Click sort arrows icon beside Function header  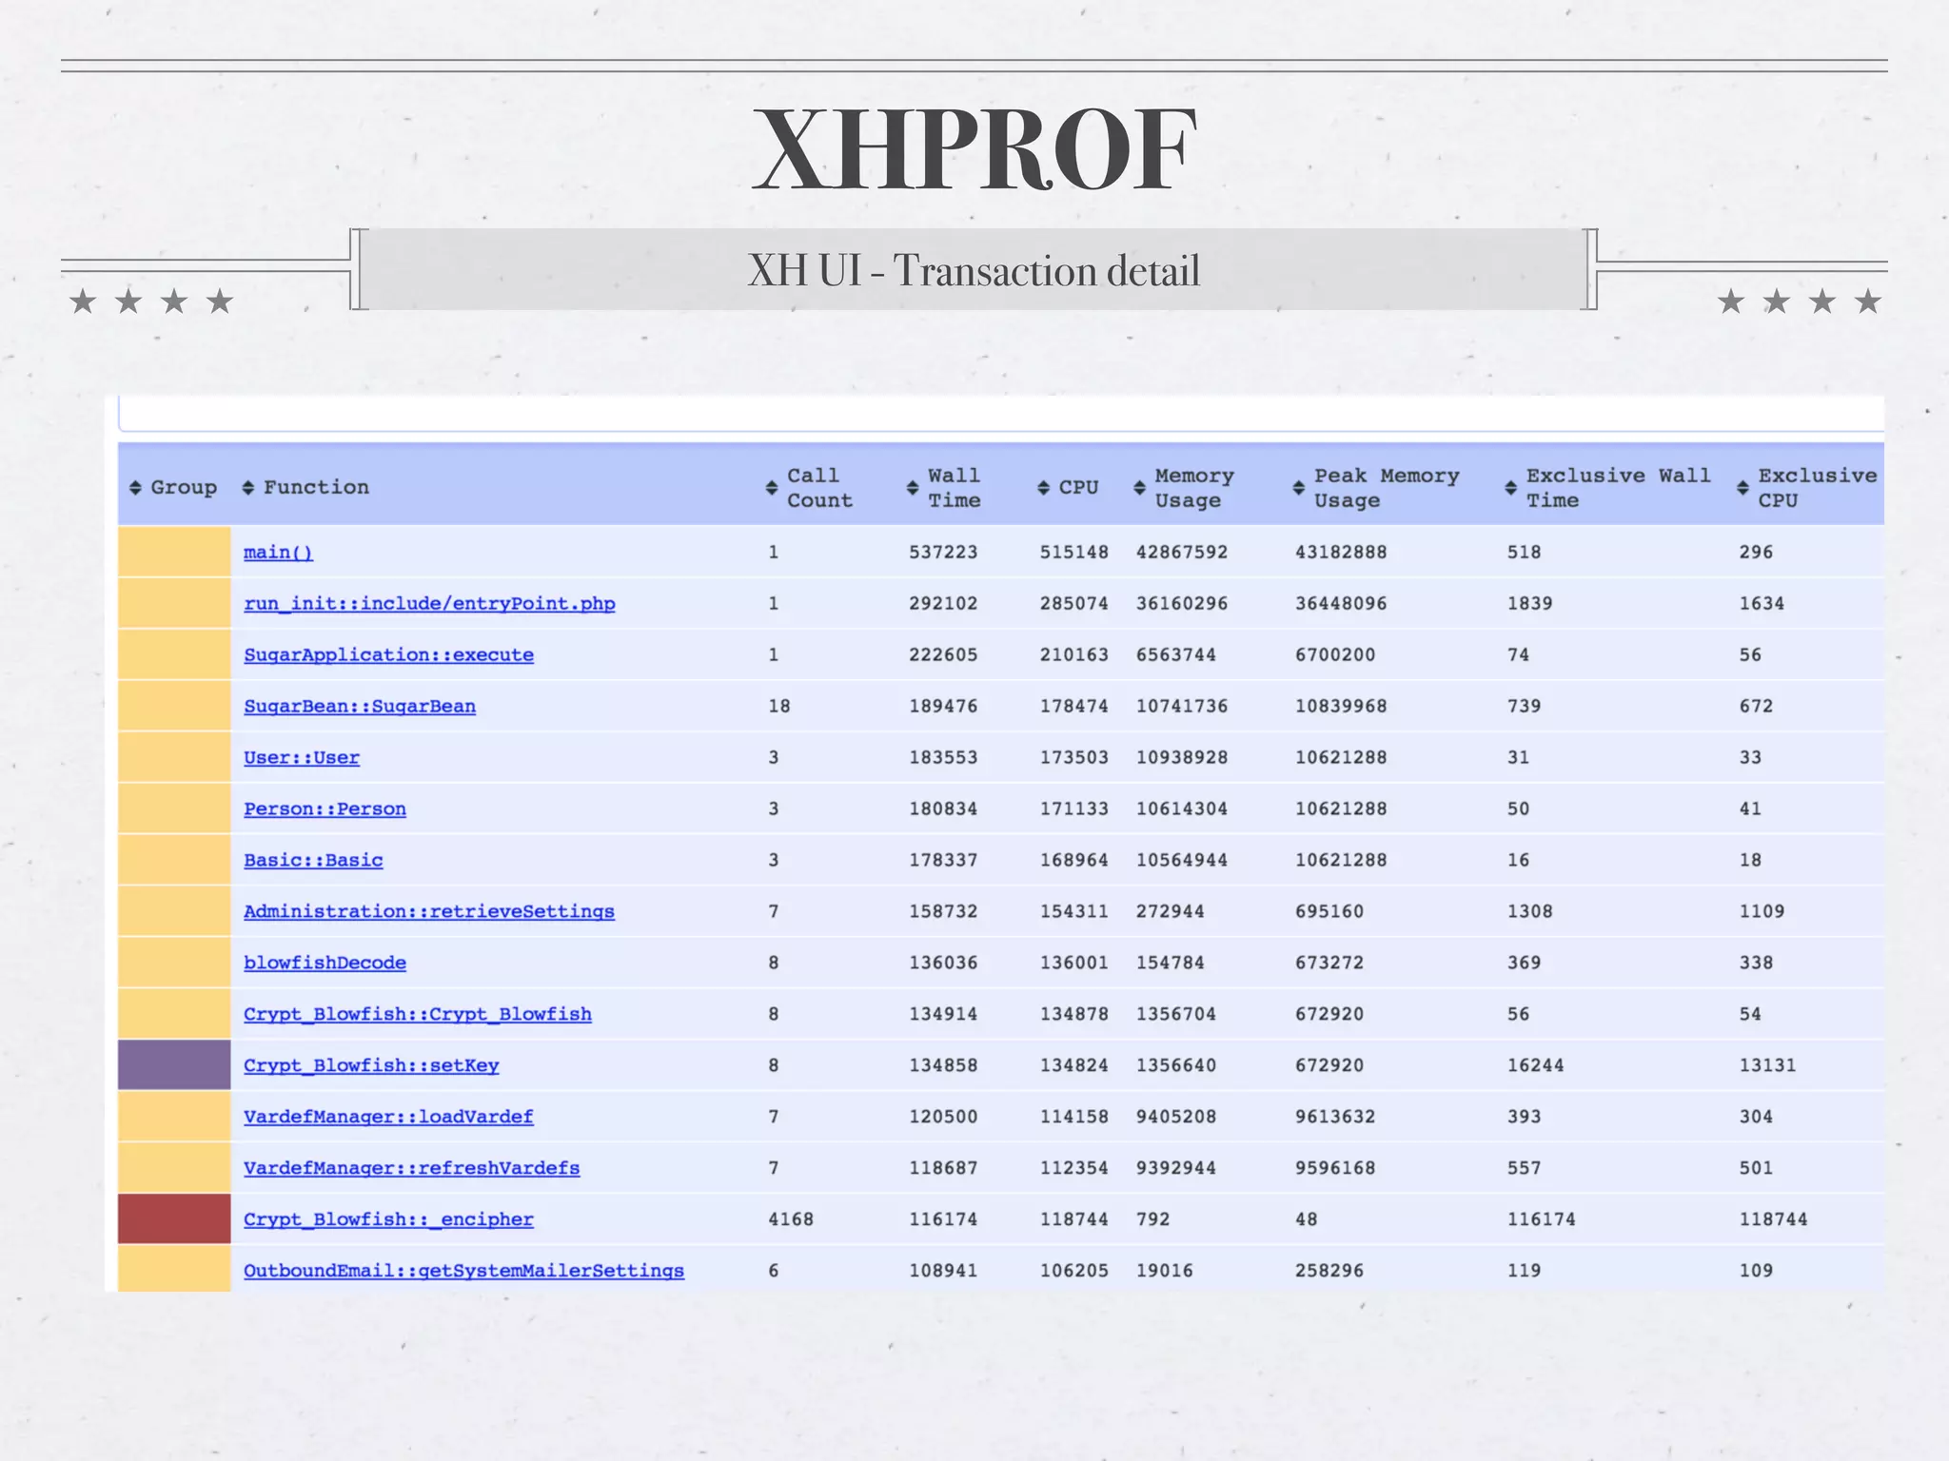[248, 488]
